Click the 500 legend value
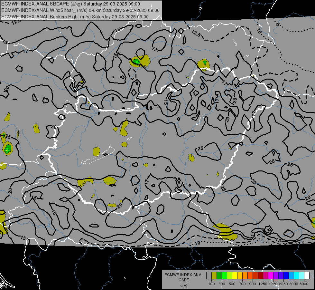The width and height of the screenshot is (315, 290). click(232, 284)
